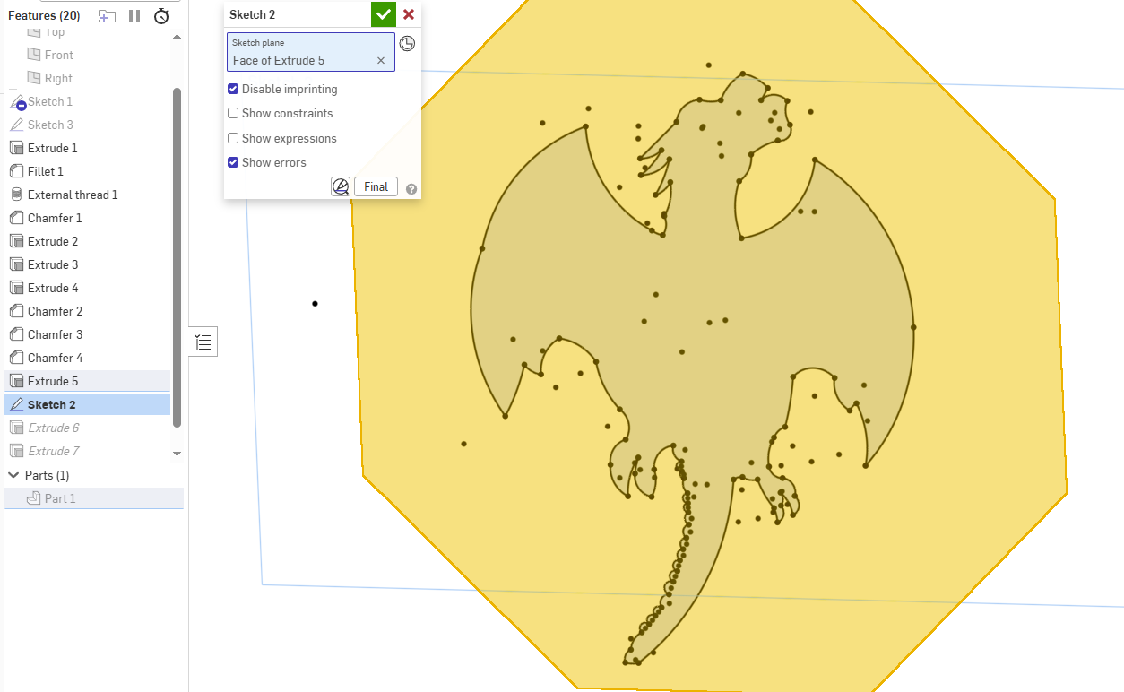This screenshot has height=692, width=1124.
Task: Click the sketch view icon beside Final
Action: (x=340, y=186)
